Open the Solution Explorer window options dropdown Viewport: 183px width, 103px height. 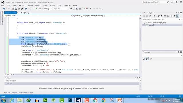click(176, 13)
